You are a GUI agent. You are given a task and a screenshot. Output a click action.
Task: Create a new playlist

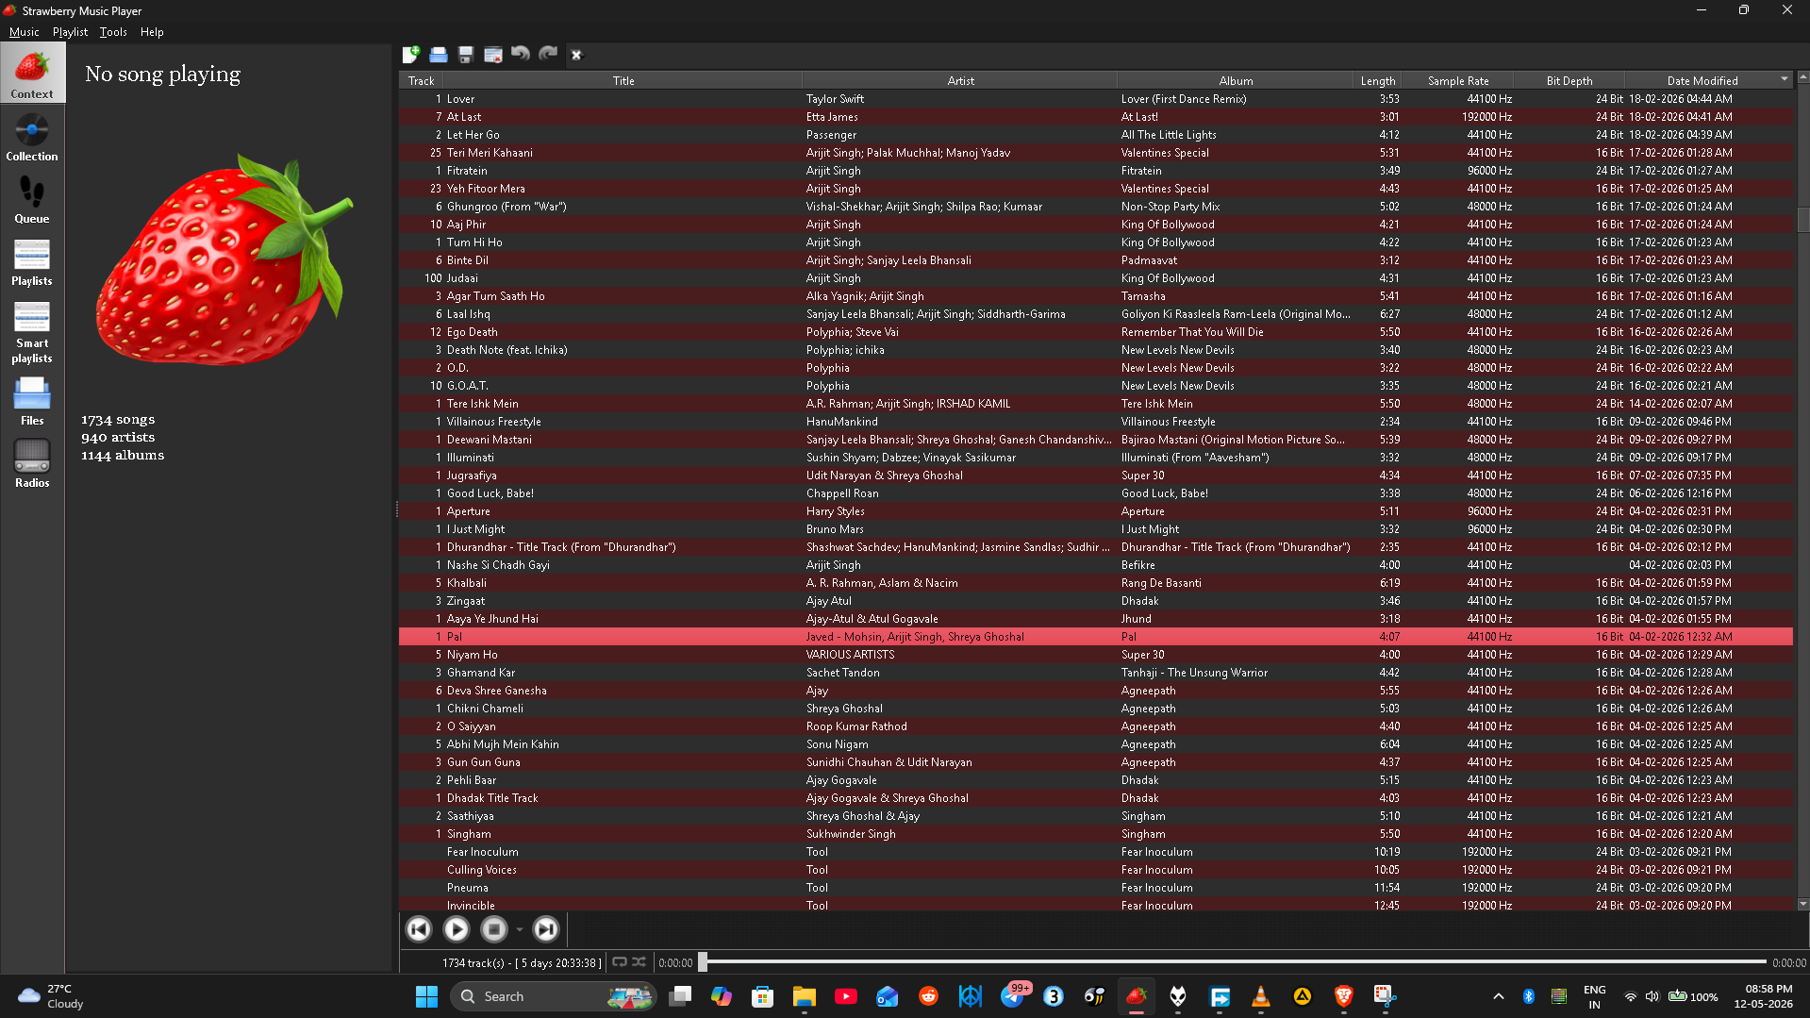(411, 55)
